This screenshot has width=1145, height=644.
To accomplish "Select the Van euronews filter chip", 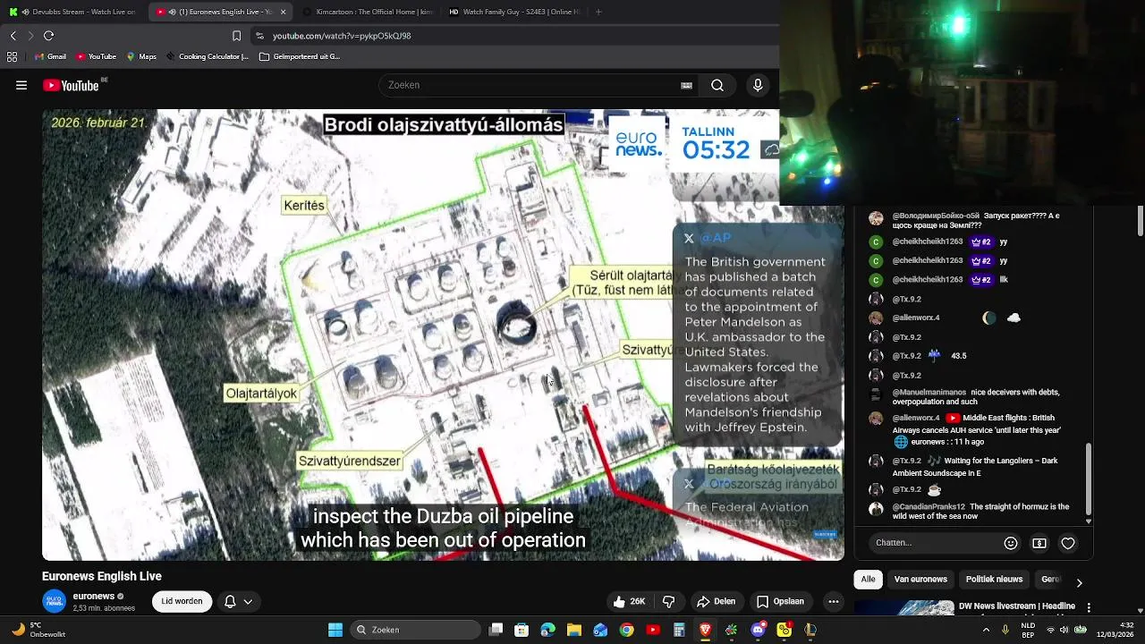I will tap(920, 580).
